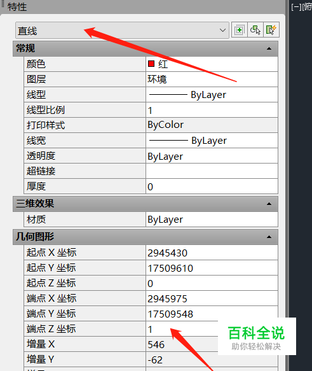Click the 增量 X value 546
312x371 pixels.
click(182, 344)
